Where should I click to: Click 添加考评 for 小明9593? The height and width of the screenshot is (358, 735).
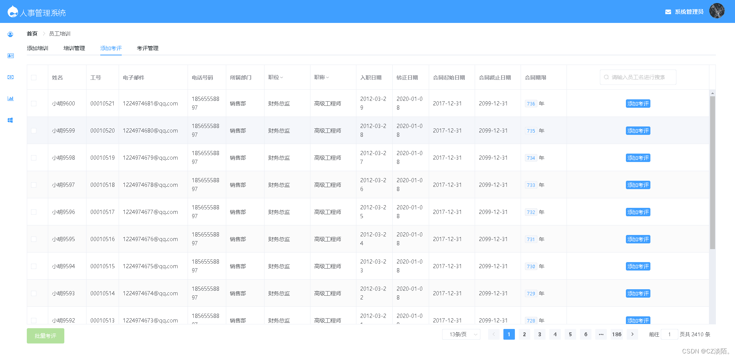click(x=638, y=293)
